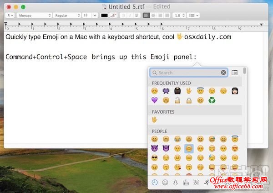Clear the emoji search field
The width and height of the screenshot is (273, 193).
223,72
